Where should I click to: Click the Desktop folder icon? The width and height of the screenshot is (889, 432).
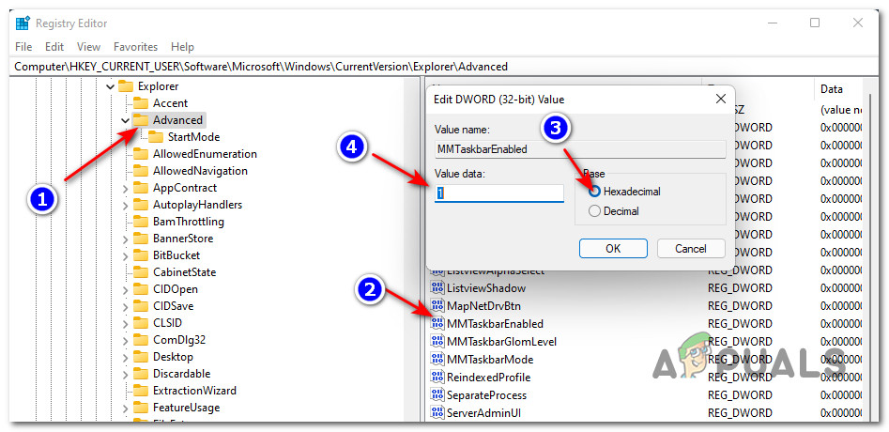tap(140, 357)
